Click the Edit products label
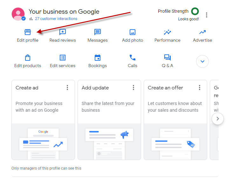 click(x=28, y=66)
